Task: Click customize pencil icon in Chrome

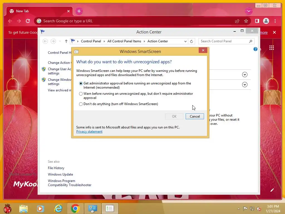Action: pyautogui.click(x=272, y=190)
